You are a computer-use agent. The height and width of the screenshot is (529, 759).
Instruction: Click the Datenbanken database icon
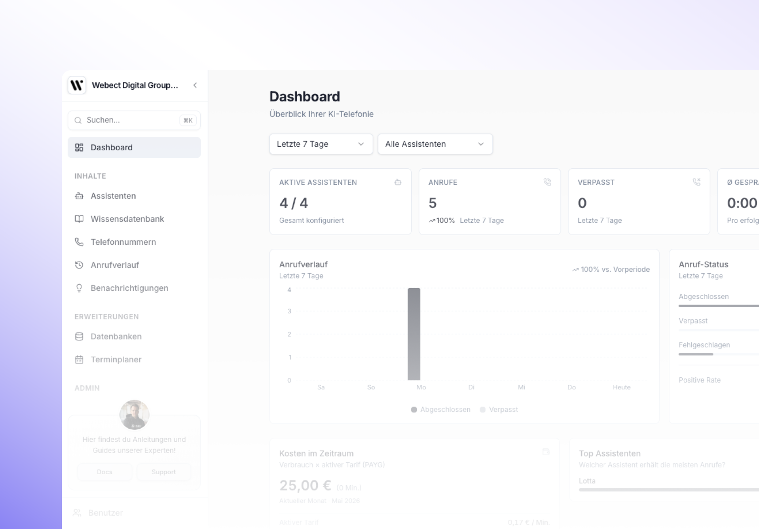[x=79, y=336]
